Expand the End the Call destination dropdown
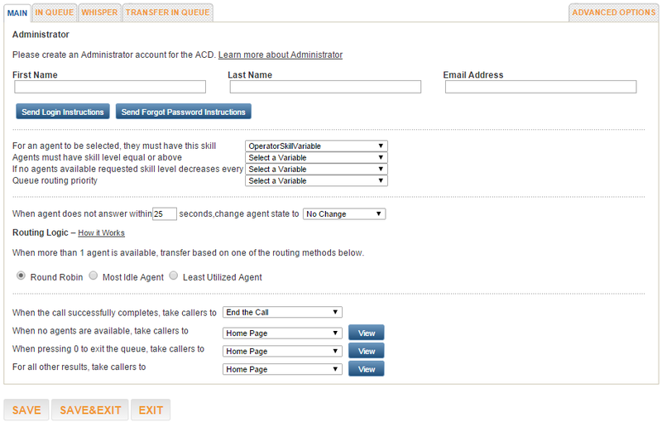 [x=282, y=312]
